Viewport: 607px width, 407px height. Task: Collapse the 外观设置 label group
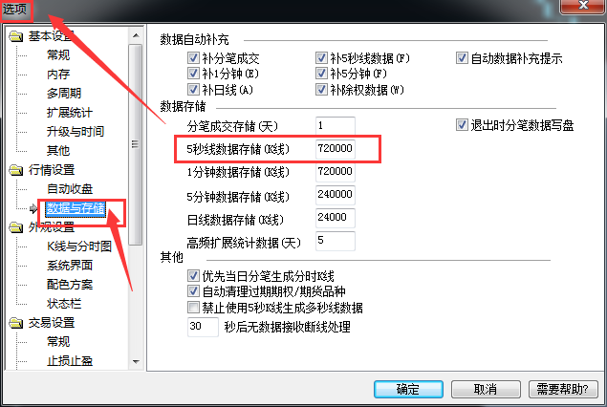51,227
